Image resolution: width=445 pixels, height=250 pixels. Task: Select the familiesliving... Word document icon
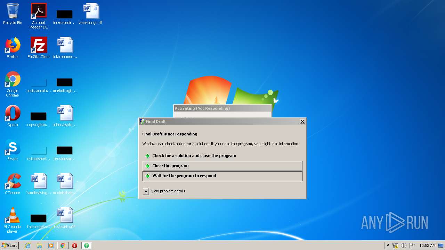pyautogui.click(x=39, y=184)
